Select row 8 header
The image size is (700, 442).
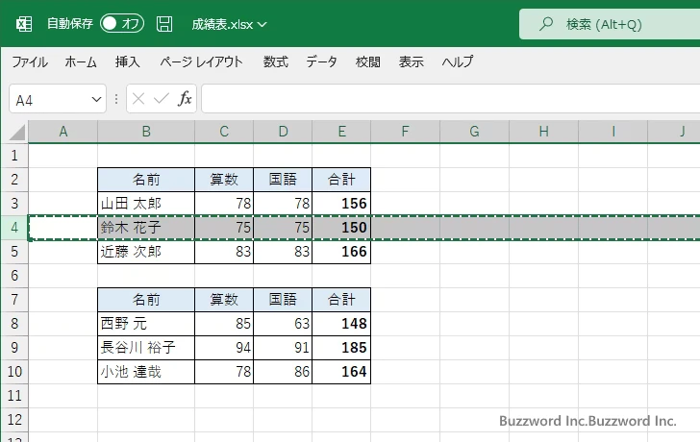13,324
